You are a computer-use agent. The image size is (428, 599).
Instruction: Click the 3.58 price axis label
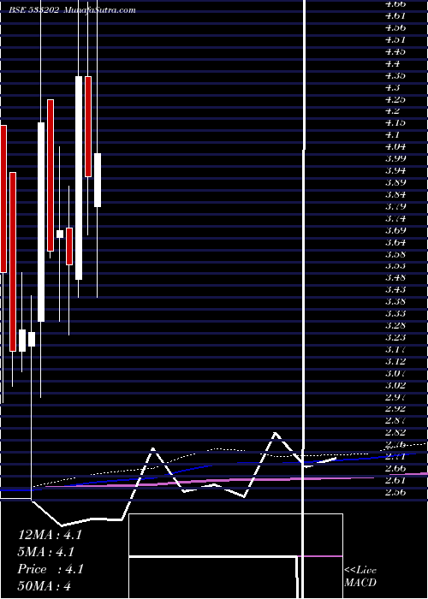click(x=395, y=254)
